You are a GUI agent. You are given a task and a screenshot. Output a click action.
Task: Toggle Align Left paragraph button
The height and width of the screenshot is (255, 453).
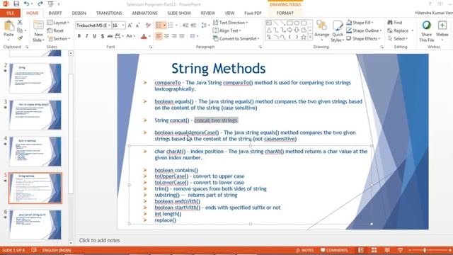coord(159,36)
